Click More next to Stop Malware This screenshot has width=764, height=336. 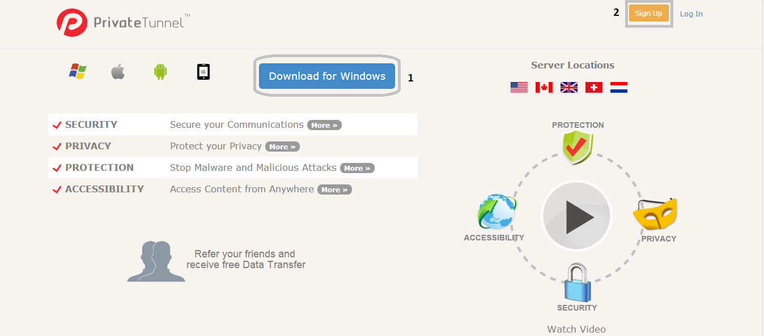click(x=357, y=168)
